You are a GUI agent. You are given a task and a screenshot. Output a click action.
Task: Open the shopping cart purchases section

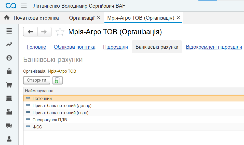pyautogui.click(x=9, y=85)
